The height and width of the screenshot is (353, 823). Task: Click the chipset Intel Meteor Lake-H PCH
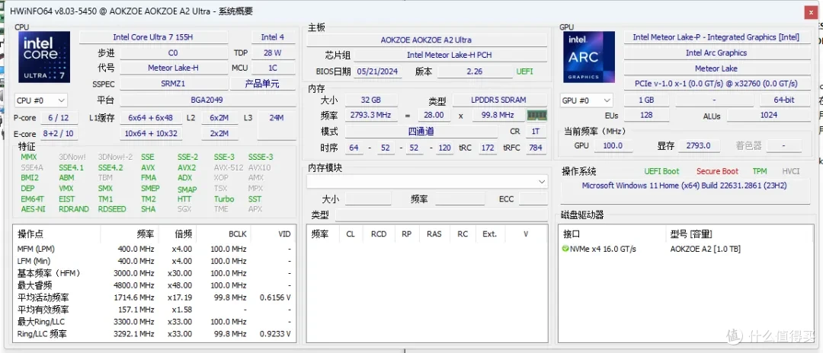coord(450,55)
